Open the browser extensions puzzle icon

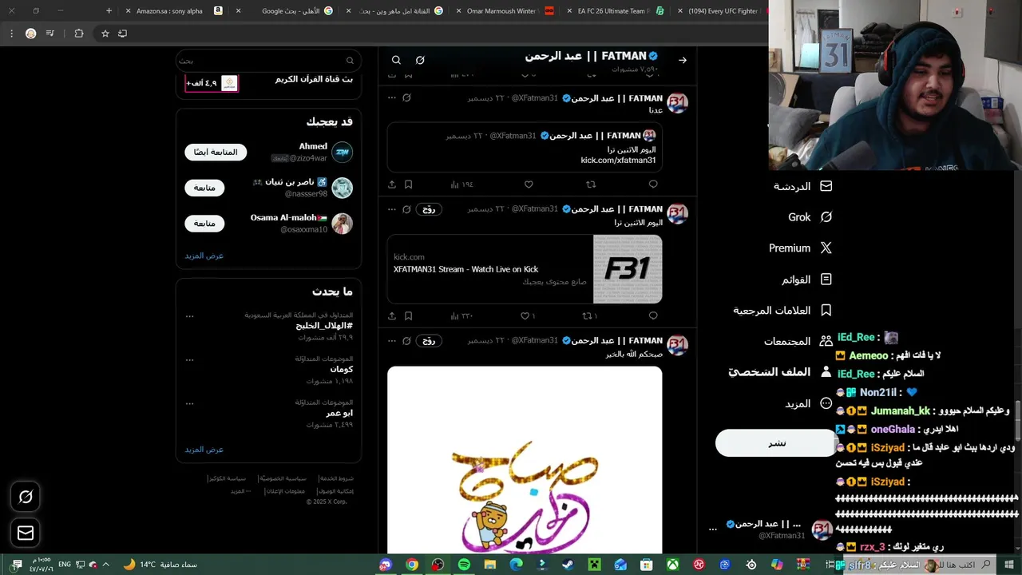[78, 34]
